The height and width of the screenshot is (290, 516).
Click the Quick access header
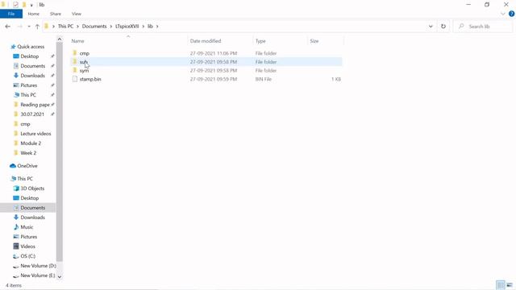click(x=31, y=47)
